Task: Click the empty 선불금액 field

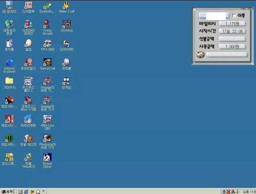Action: click(x=232, y=39)
